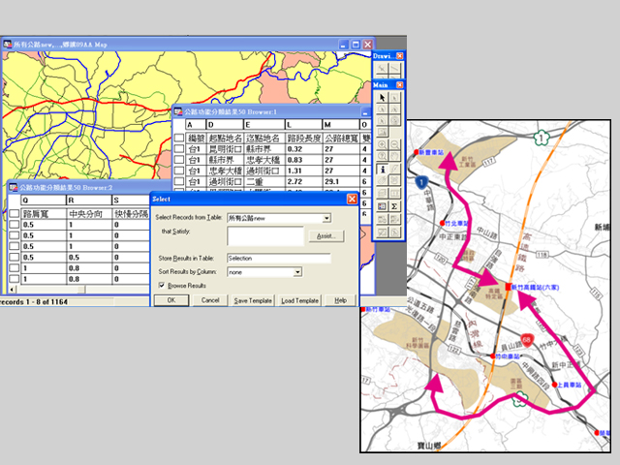Tick the selection box of the 2.72 row
The width and height of the screenshot is (620, 465).
179,181
